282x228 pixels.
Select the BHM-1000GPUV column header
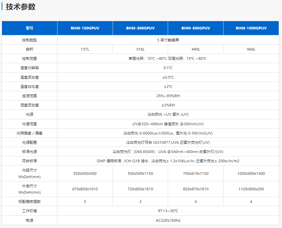(251, 28)
